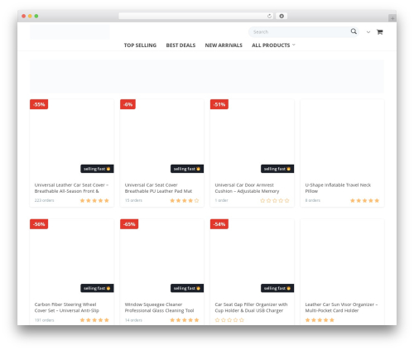
Task: Click the -65% discount badge
Action: pyautogui.click(x=129, y=224)
